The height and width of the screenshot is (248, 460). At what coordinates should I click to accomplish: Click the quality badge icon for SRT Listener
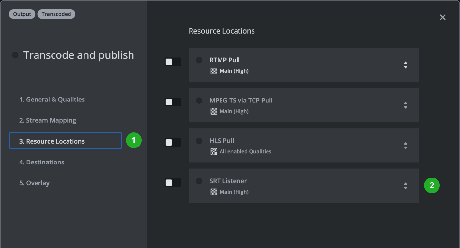[214, 192]
